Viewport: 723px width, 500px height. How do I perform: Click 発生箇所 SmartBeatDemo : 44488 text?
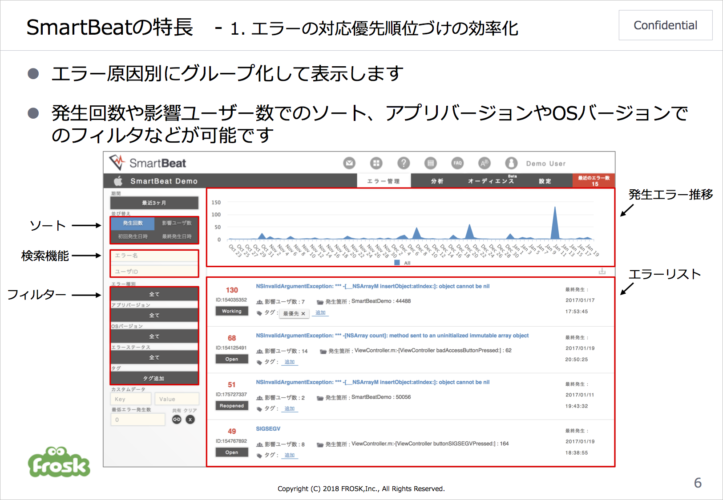click(364, 301)
